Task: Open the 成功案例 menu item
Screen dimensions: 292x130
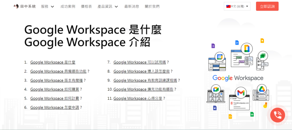Action: [x=68, y=7]
